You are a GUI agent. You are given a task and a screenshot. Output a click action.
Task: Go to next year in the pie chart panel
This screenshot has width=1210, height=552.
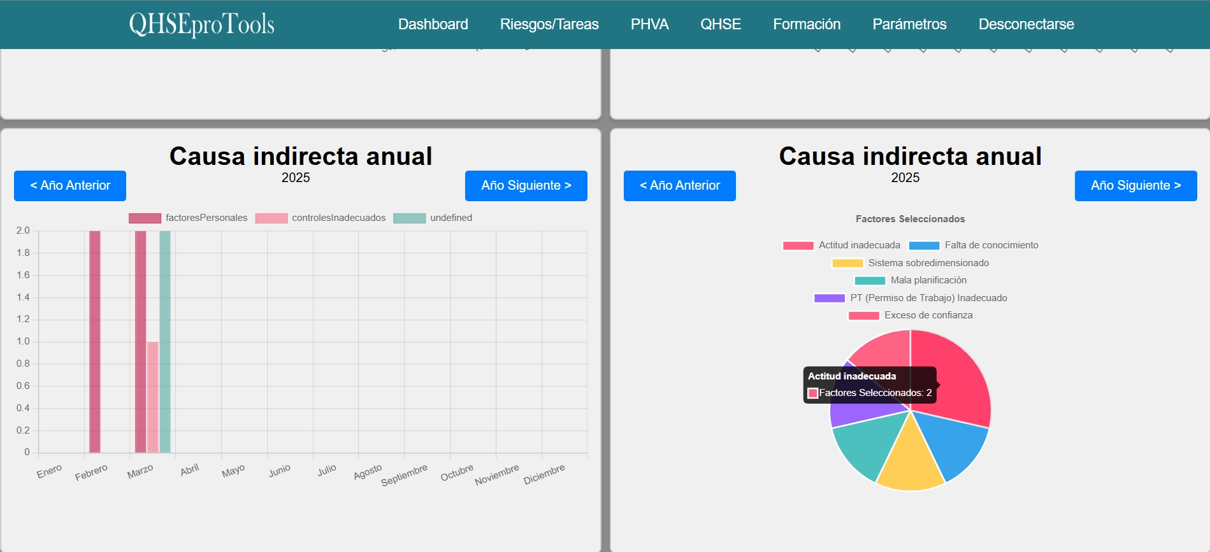coord(1135,186)
